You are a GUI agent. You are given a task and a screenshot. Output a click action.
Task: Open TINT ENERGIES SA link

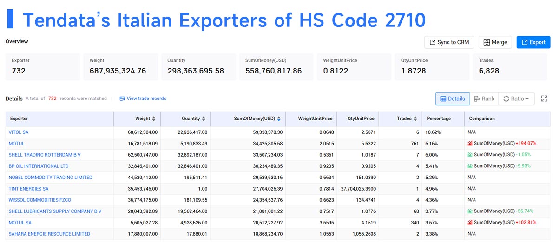pyautogui.click(x=28, y=189)
